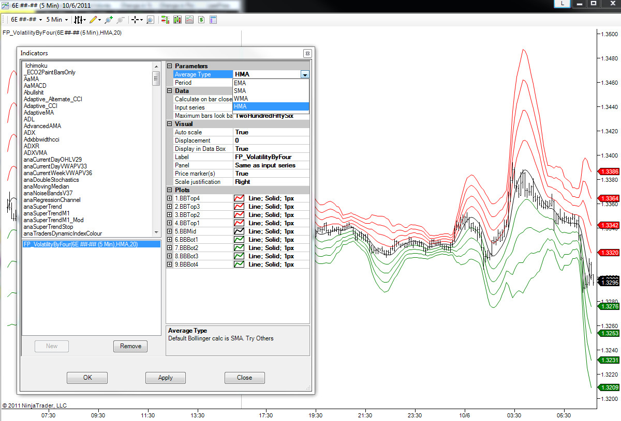Screen dimensions: 621x421
Task: Click the green line icon of 6.BBBot1
Action: click(240, 240)
